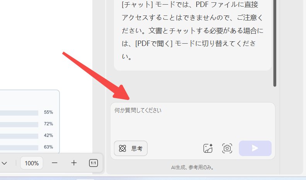
Task: Click the 42% value in chart
Action: (x=48, y=135)
